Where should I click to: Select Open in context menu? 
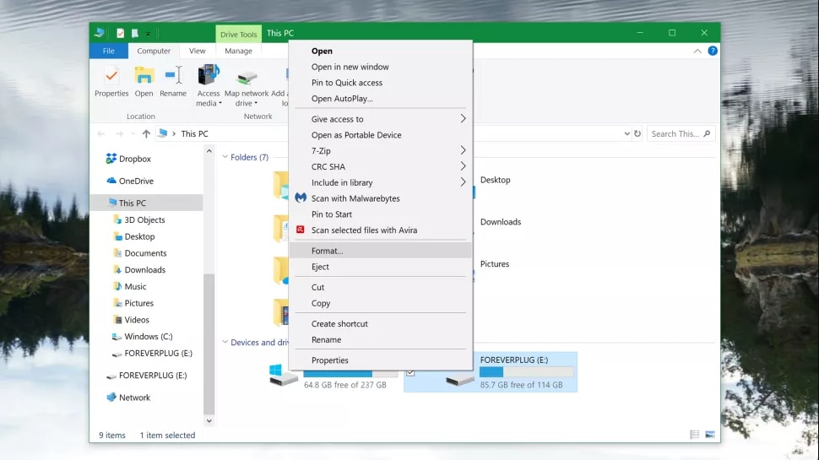pyautogui.click(x=380, y=51)
